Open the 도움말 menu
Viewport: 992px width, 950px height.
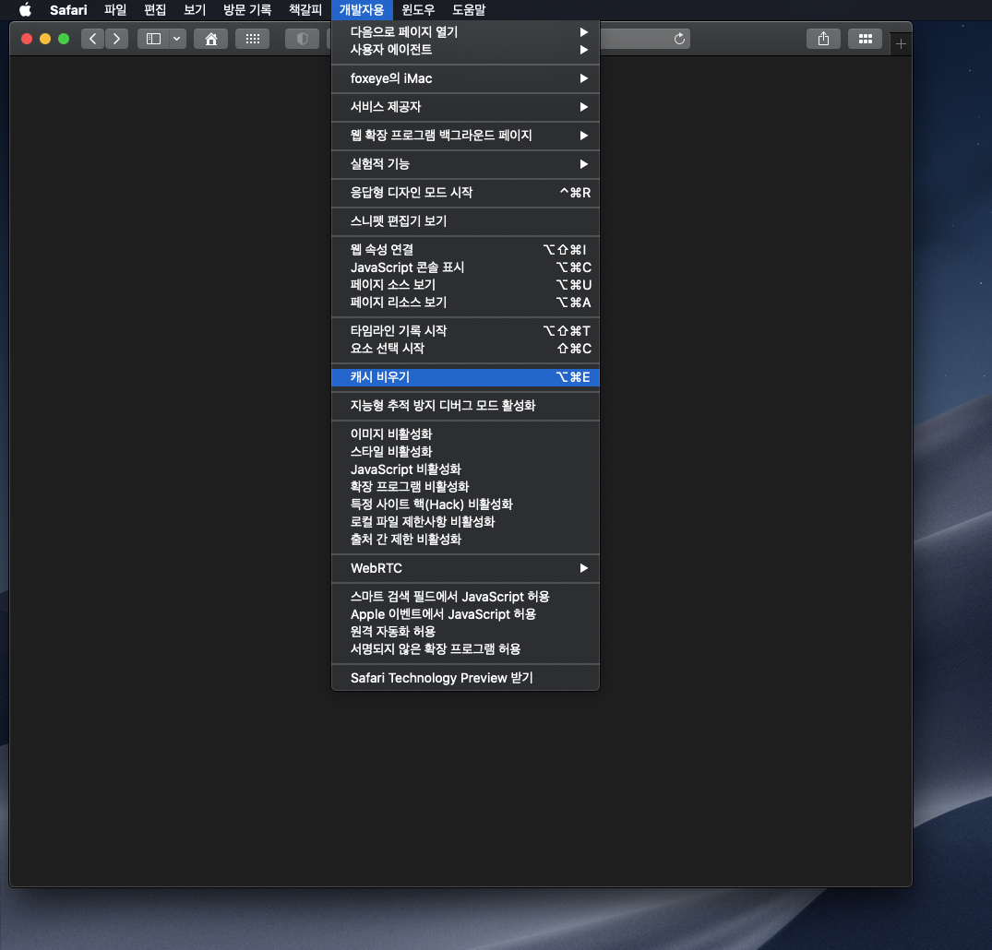(x=469, y=9)
